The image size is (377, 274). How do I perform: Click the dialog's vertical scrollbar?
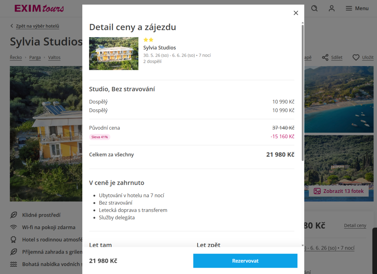[x=303, y=94]
